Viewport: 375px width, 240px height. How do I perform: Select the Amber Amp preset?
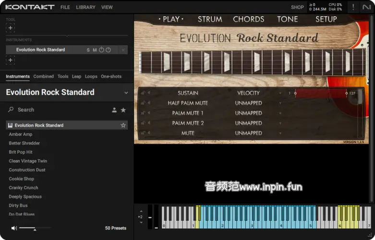pyautogui.click(x=21, y=134)
